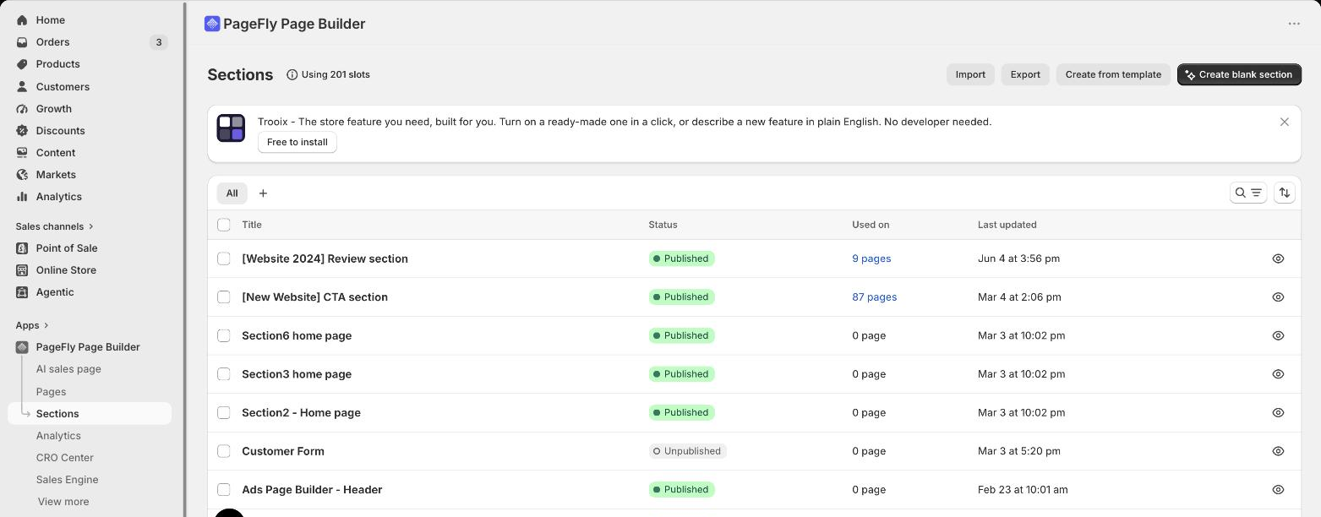Click the Growth target icon
Screen dimensions: 1321x517
pyautogui.click(x=22, y=108)
